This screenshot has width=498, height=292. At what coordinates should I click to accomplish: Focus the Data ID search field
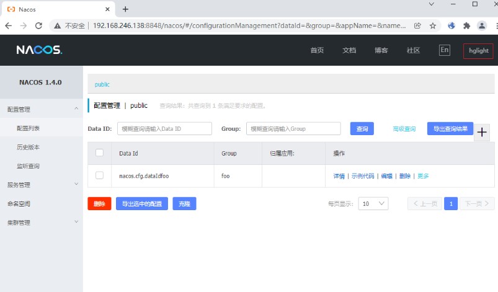(x=164, y=128)
